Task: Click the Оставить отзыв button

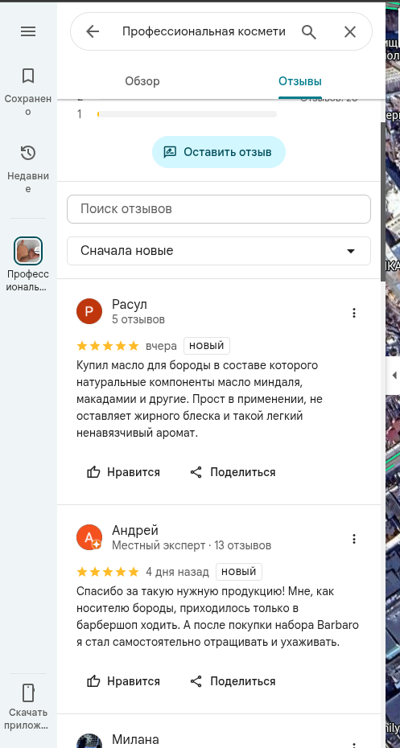Action: tap(219, 152)
